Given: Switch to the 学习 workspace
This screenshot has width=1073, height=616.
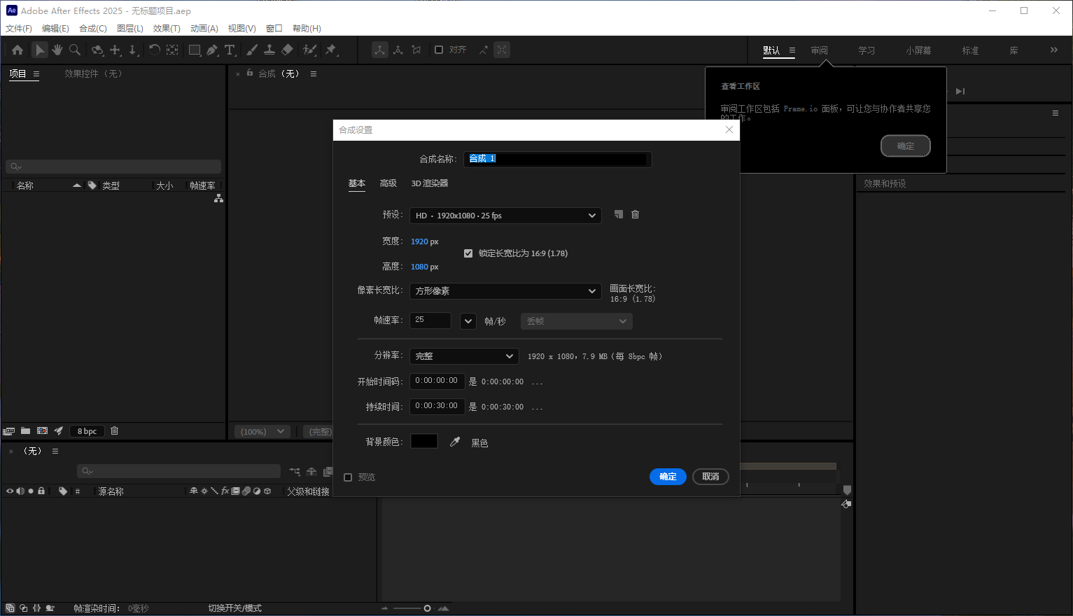Looking at the screenshot, I should (x=867, y=50).
